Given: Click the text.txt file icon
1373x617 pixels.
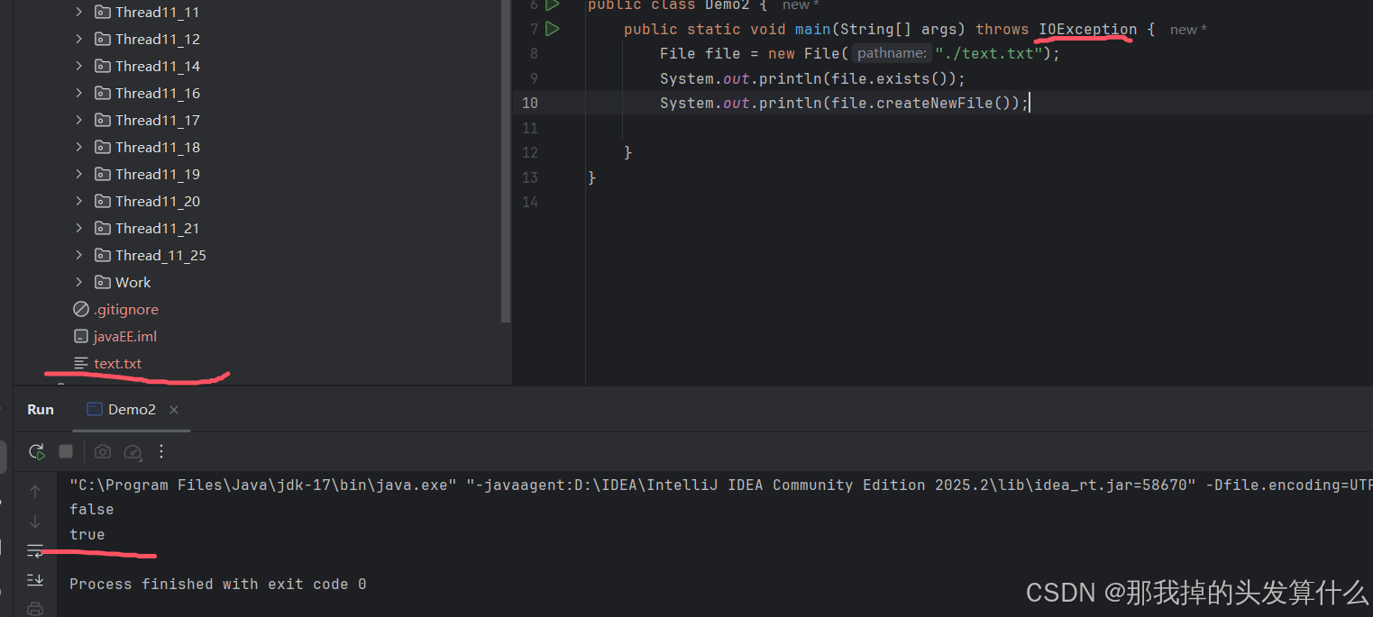Looking at the screenshot, I should (81, 363).
